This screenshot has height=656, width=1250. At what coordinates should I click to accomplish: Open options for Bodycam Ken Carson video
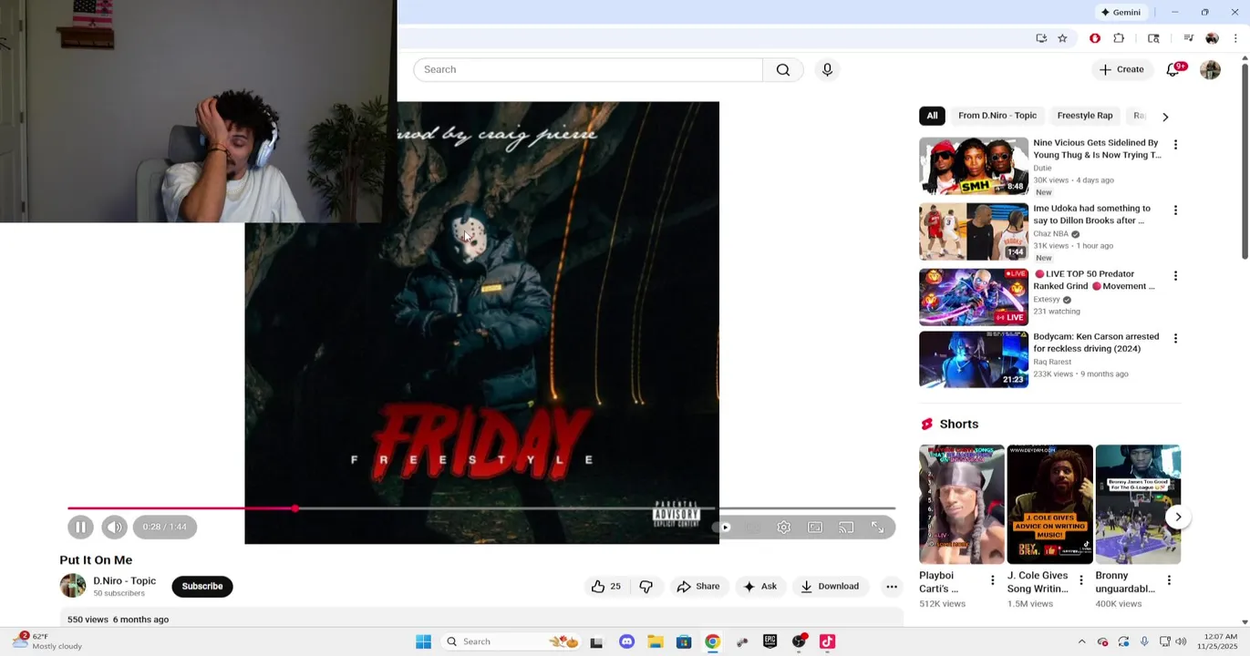1175,339
